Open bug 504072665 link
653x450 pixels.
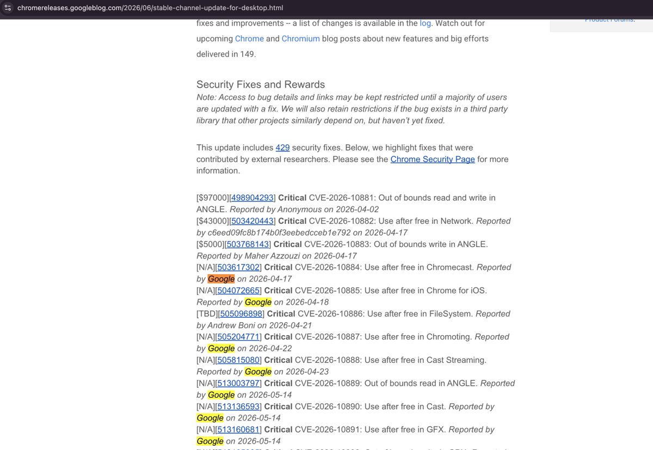pos(238,291)
